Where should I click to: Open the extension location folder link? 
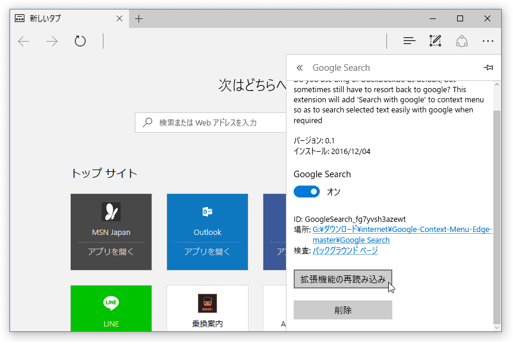coord(402,235)
